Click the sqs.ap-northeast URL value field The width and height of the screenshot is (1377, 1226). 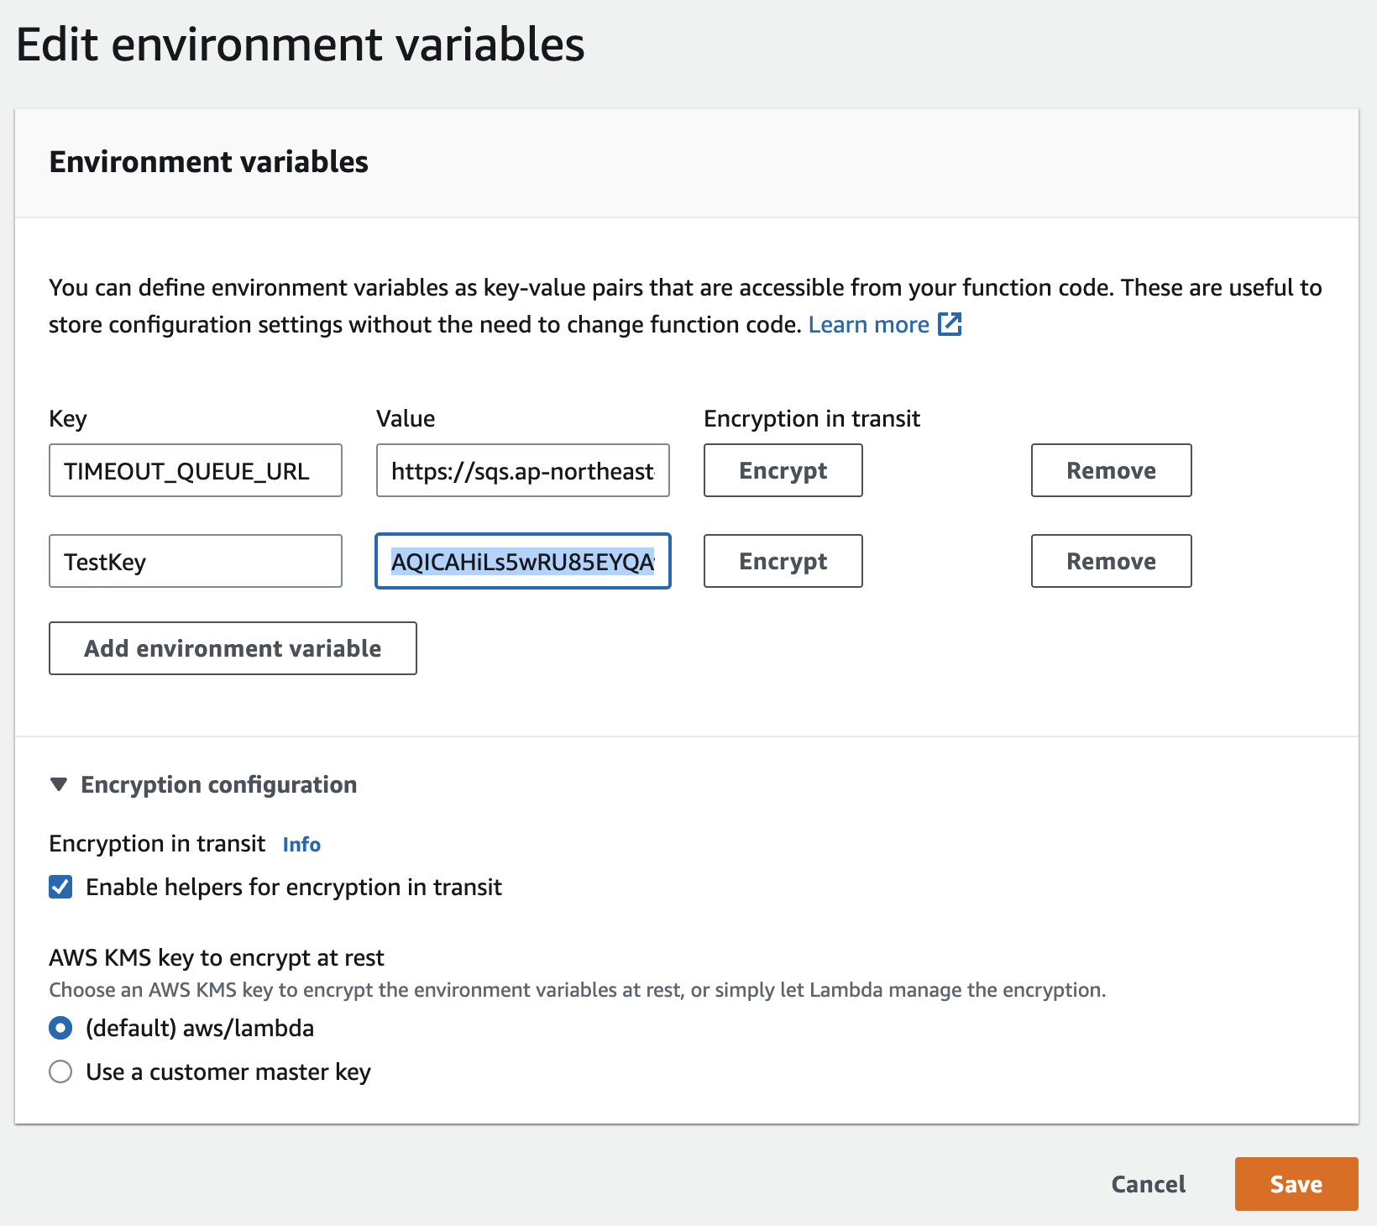(522, 470)
